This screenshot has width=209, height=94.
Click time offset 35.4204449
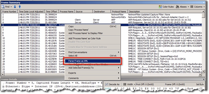click(51, 51)
